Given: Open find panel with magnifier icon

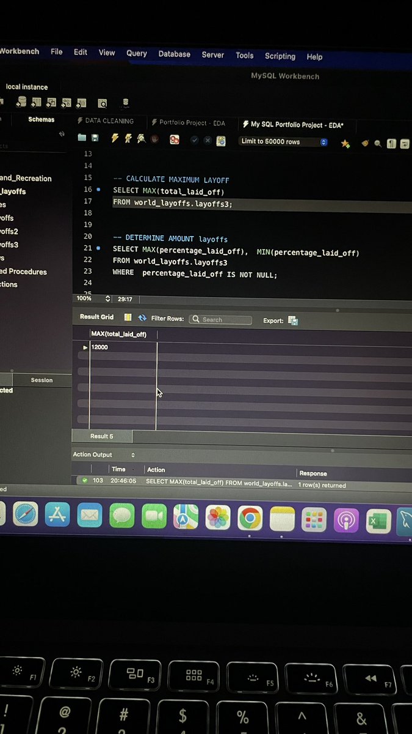Looking at the screenshot, I should coord(378,144).
